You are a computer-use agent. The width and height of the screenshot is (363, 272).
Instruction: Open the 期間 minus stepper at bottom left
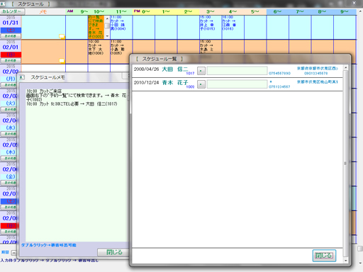click(14, 253)
